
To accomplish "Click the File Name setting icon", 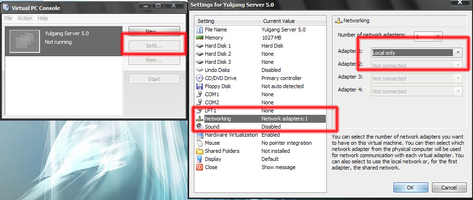I will click(200, 30).
